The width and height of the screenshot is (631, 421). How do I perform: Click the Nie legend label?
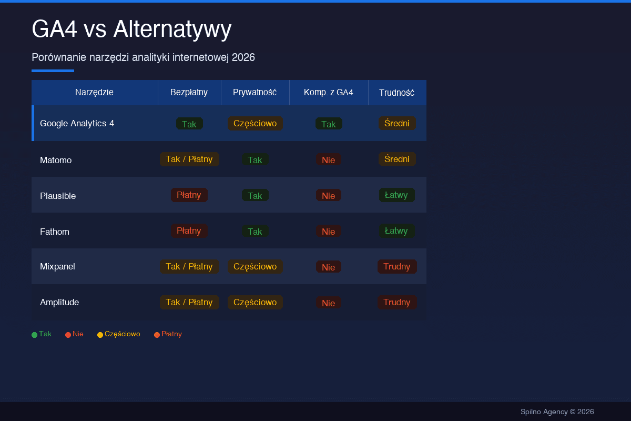(x=78, y=334)
